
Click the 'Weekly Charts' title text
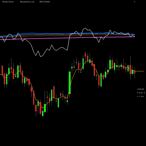click(x=8, y=2)
